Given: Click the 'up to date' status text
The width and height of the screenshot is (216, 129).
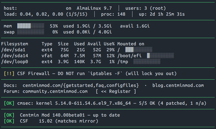Looking at the screenshot, I should 107,115.
